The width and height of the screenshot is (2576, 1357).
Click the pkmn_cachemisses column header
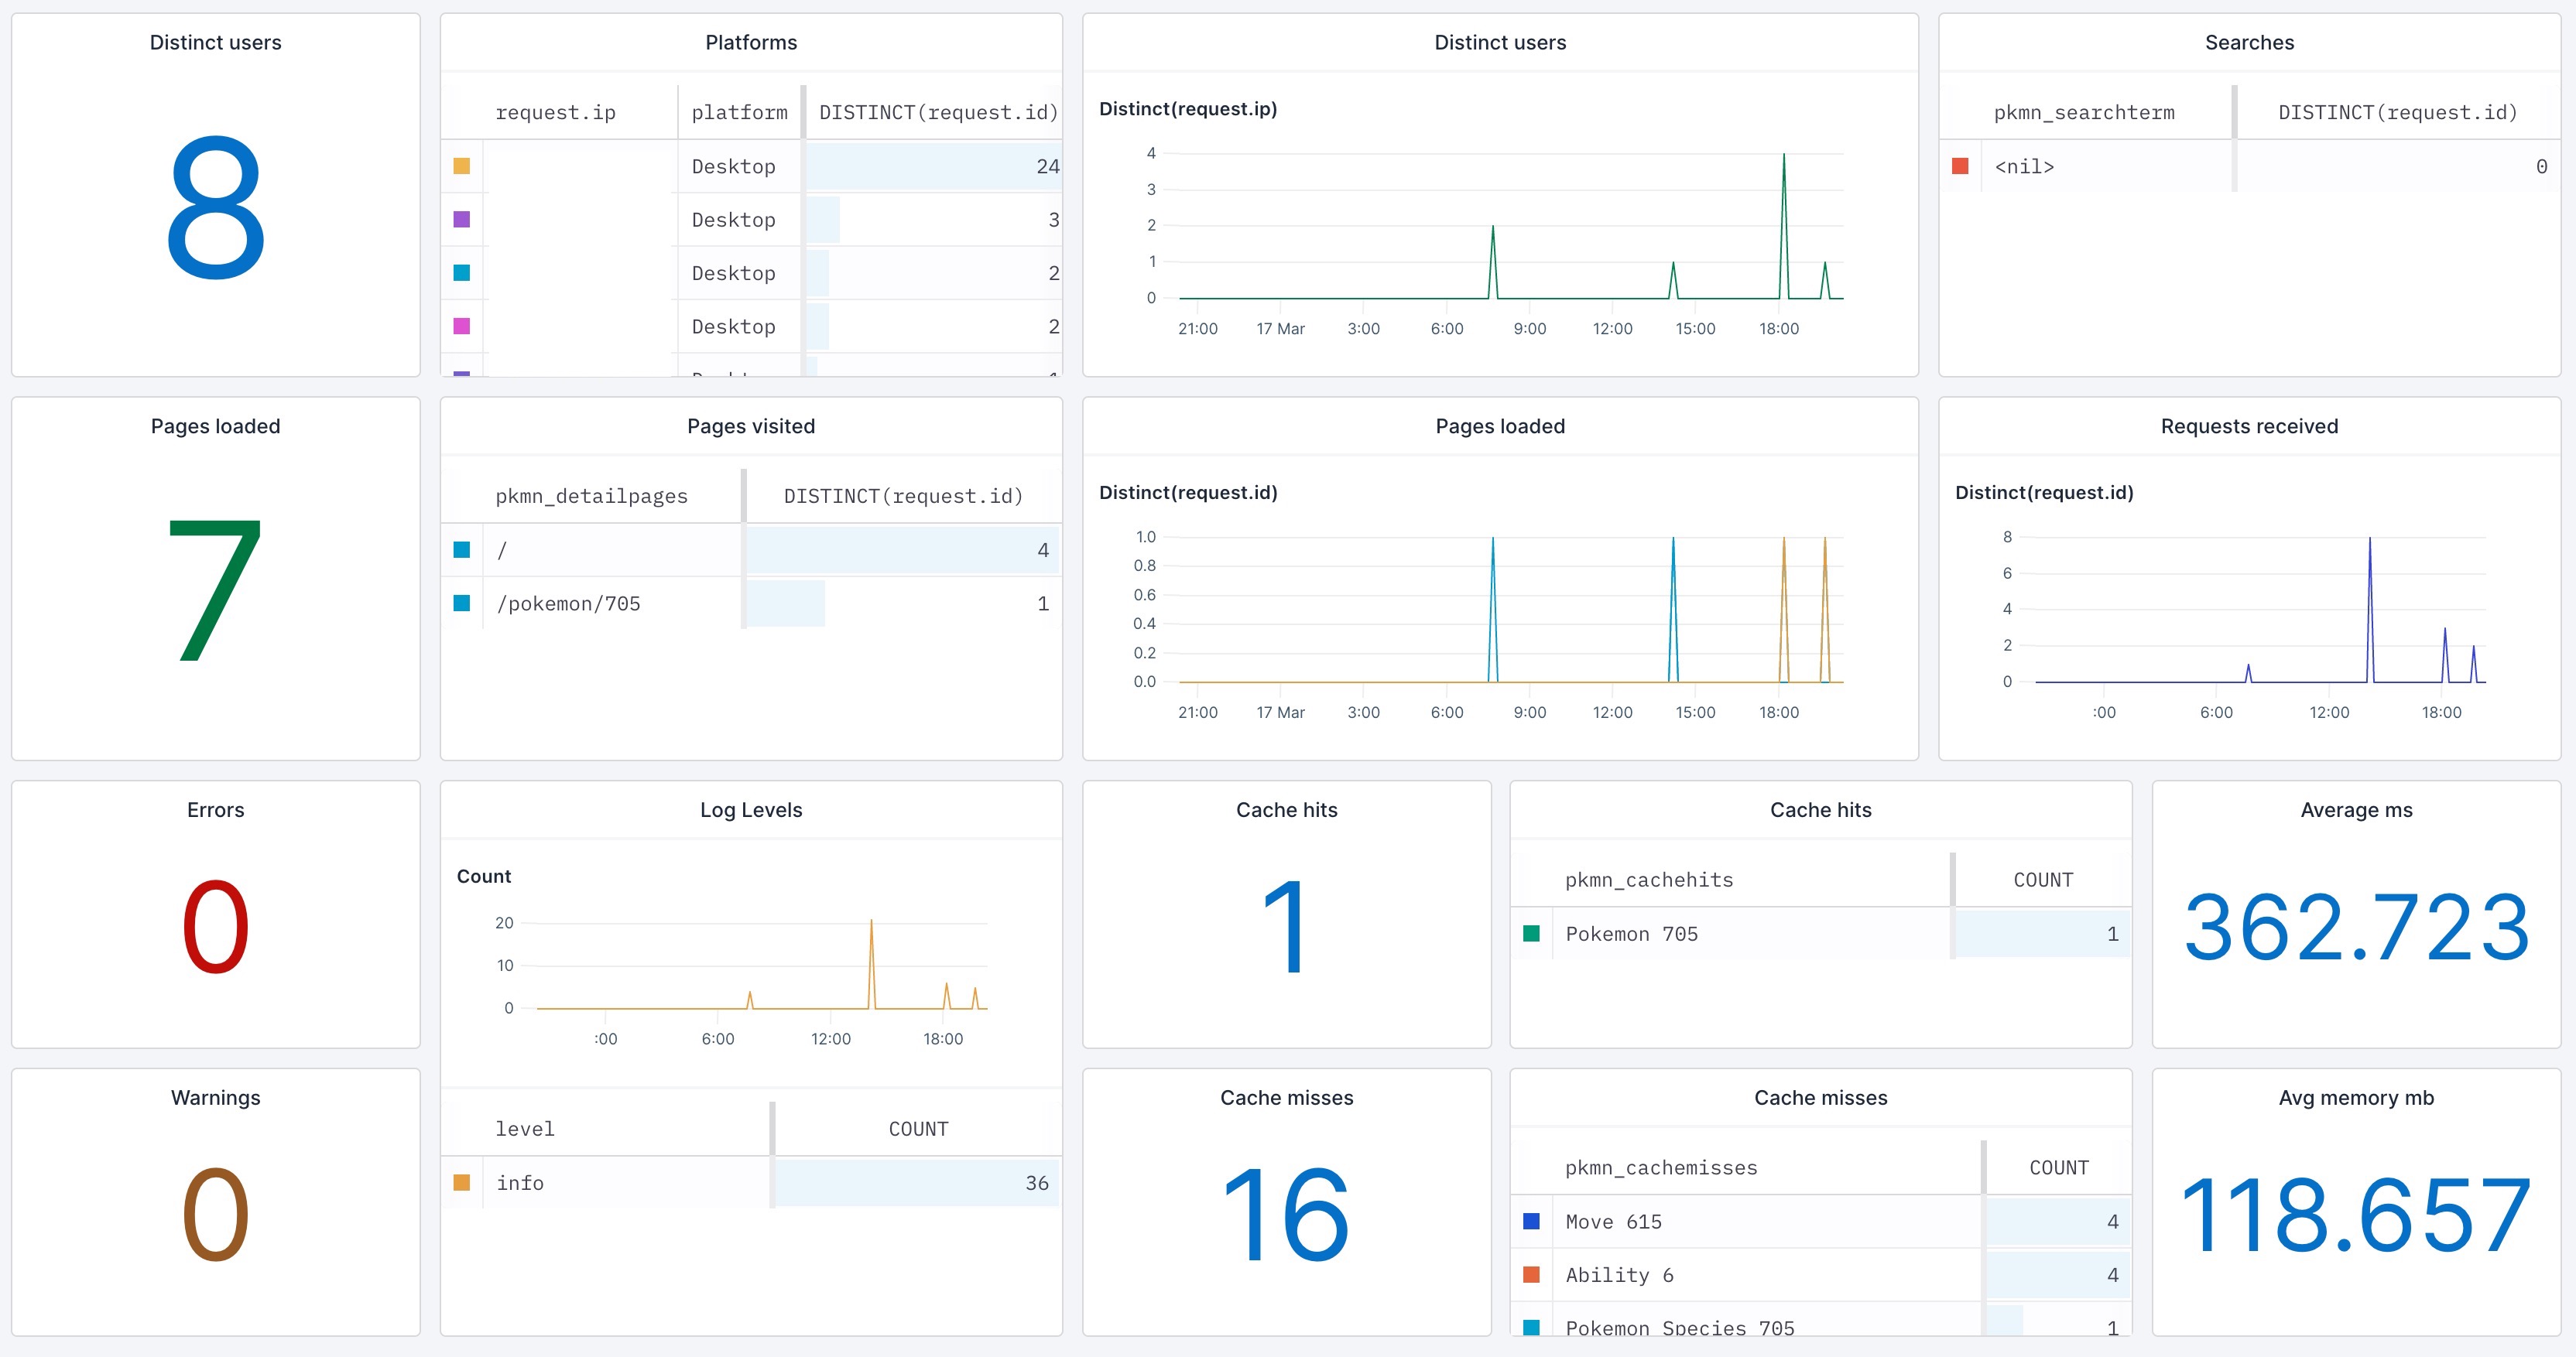(1661, 1166)
